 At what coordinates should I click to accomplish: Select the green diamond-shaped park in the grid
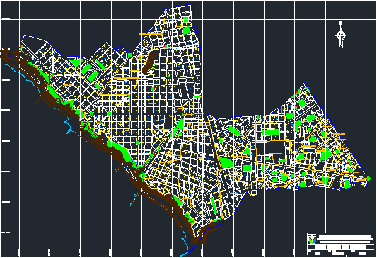coord(153,89)
